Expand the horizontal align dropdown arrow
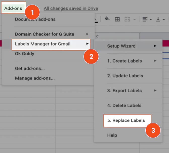 (x=151, y=19)
